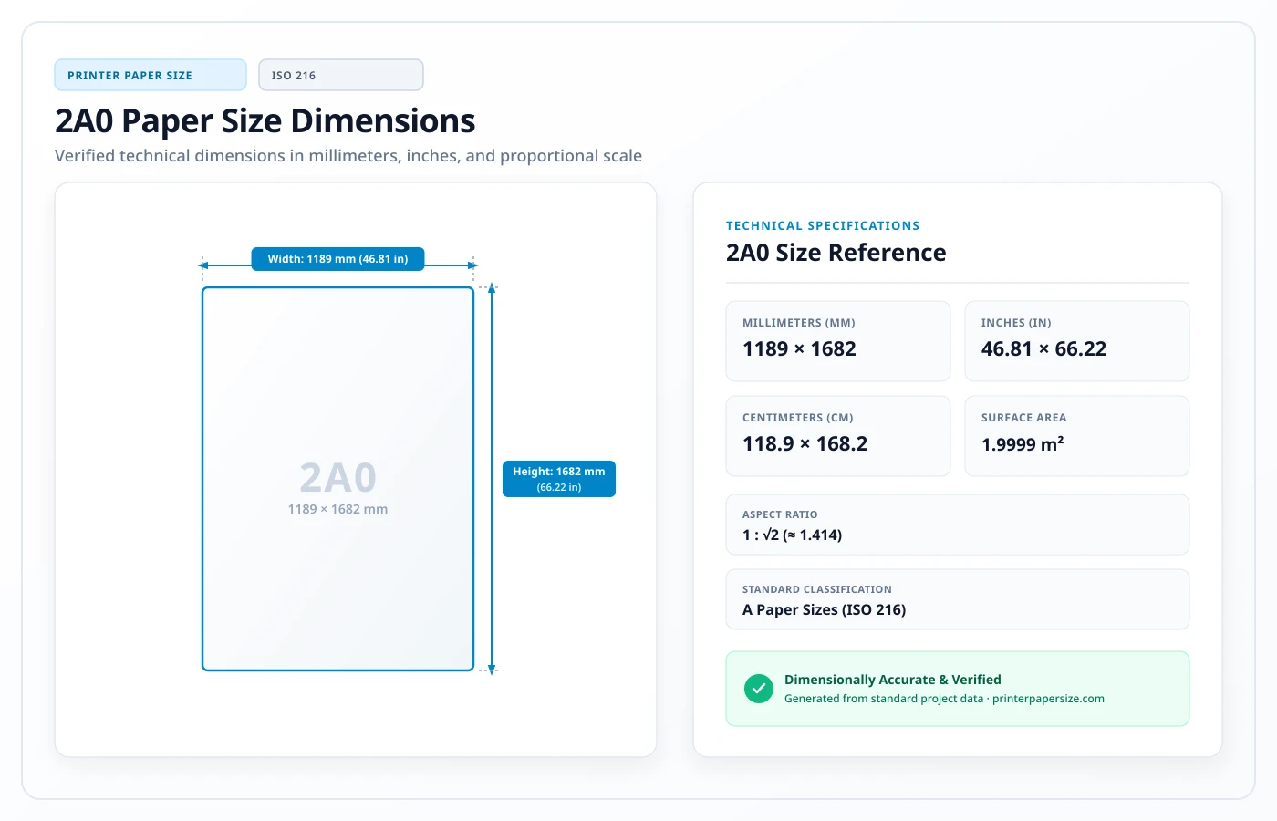Click the large 2A0 text inside diagram
This screenshot has width=1277, height=821.
pyautogui.click(x=337, y=477)
